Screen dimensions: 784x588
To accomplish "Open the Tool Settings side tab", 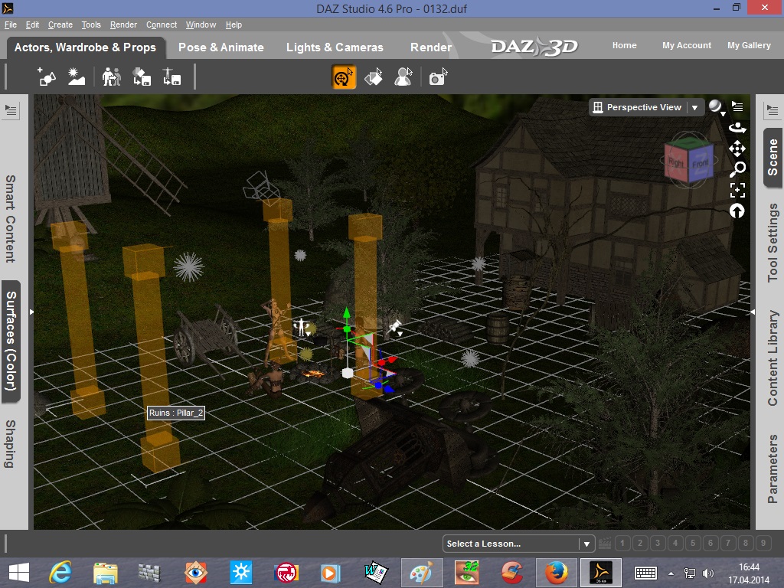I will point(773,243).
